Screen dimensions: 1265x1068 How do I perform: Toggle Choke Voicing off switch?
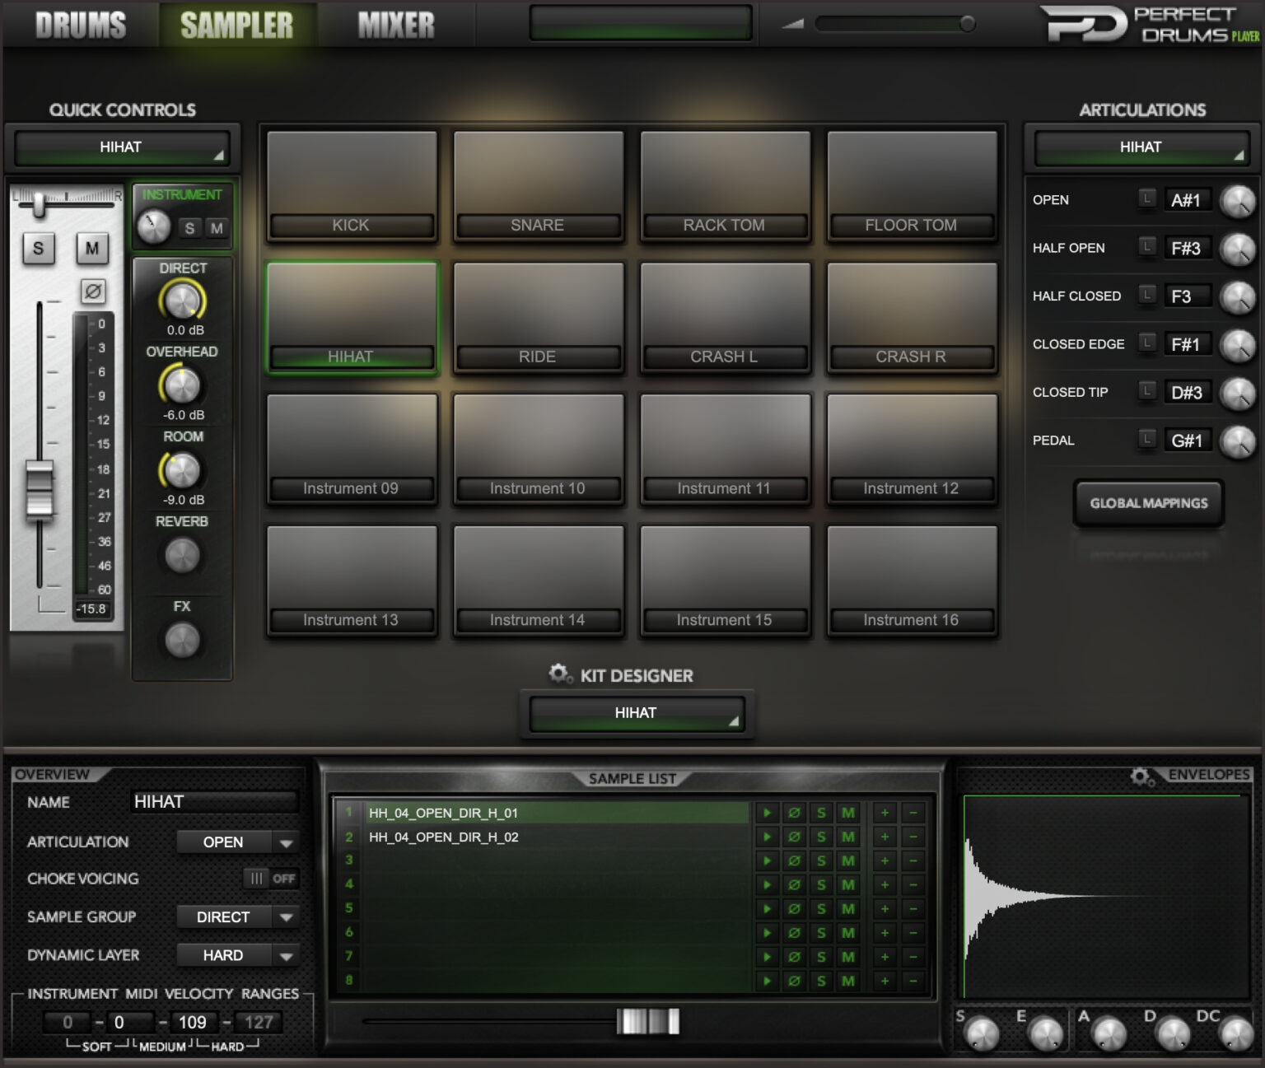point(272,879)
